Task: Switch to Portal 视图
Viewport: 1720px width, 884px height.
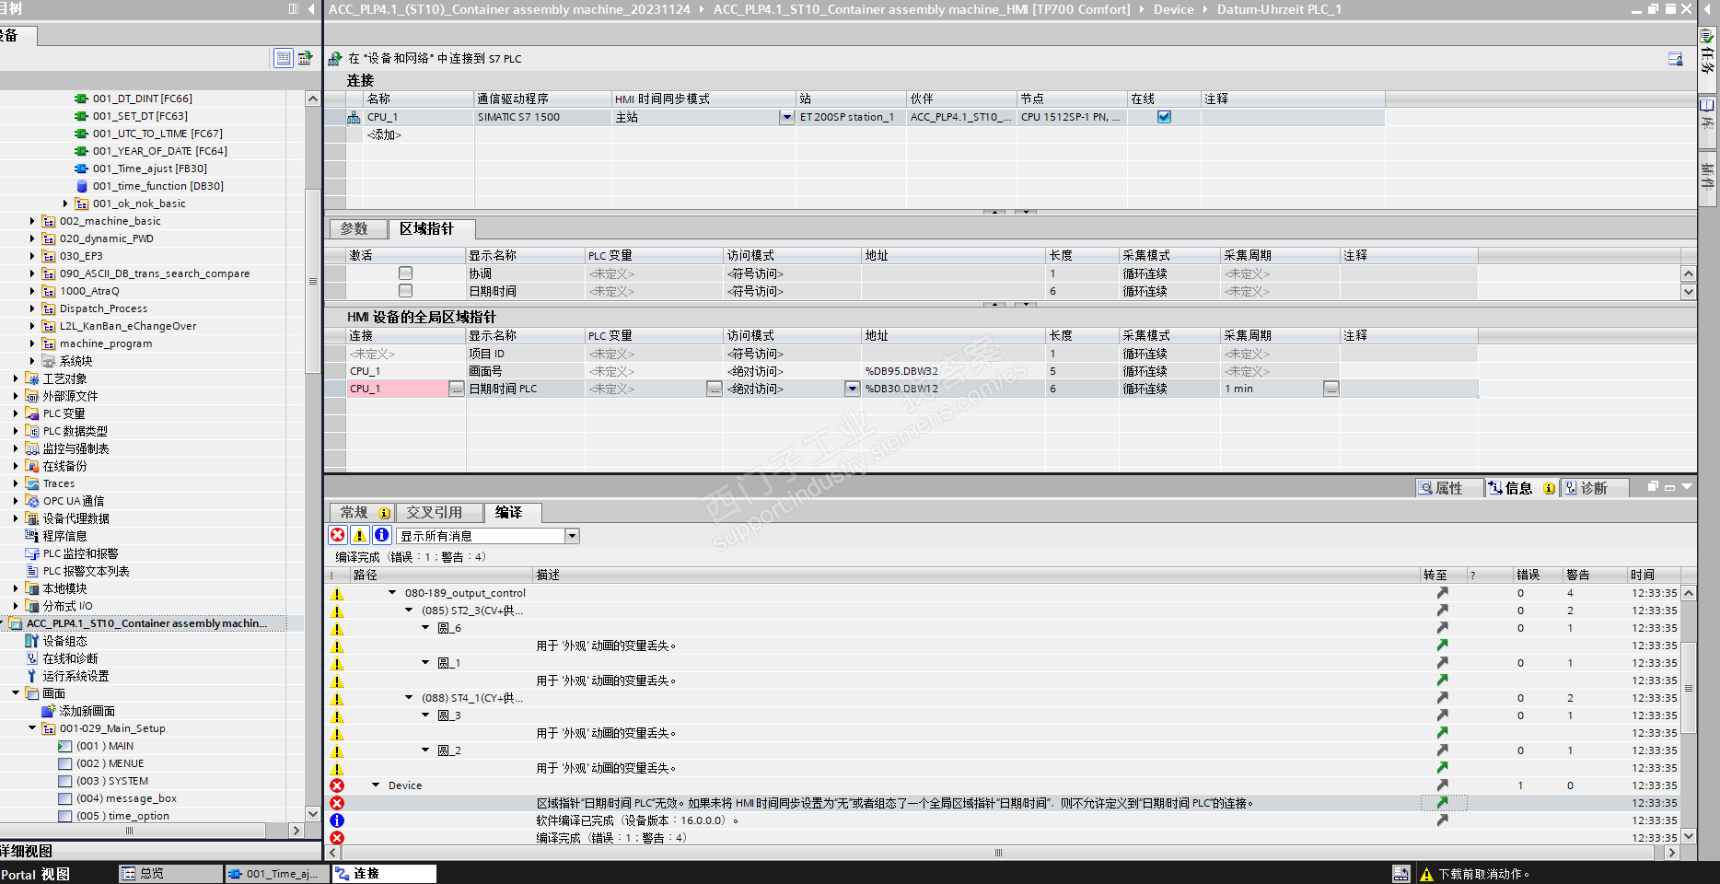Action: click(x=35, y=874)
